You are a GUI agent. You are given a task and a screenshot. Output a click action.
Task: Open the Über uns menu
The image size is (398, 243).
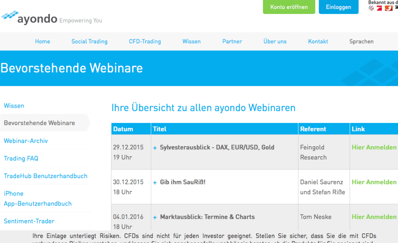click(x=275, y=41)
